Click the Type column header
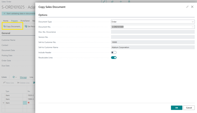This screenshot has width=197, height=113. [x=7, y=91]
